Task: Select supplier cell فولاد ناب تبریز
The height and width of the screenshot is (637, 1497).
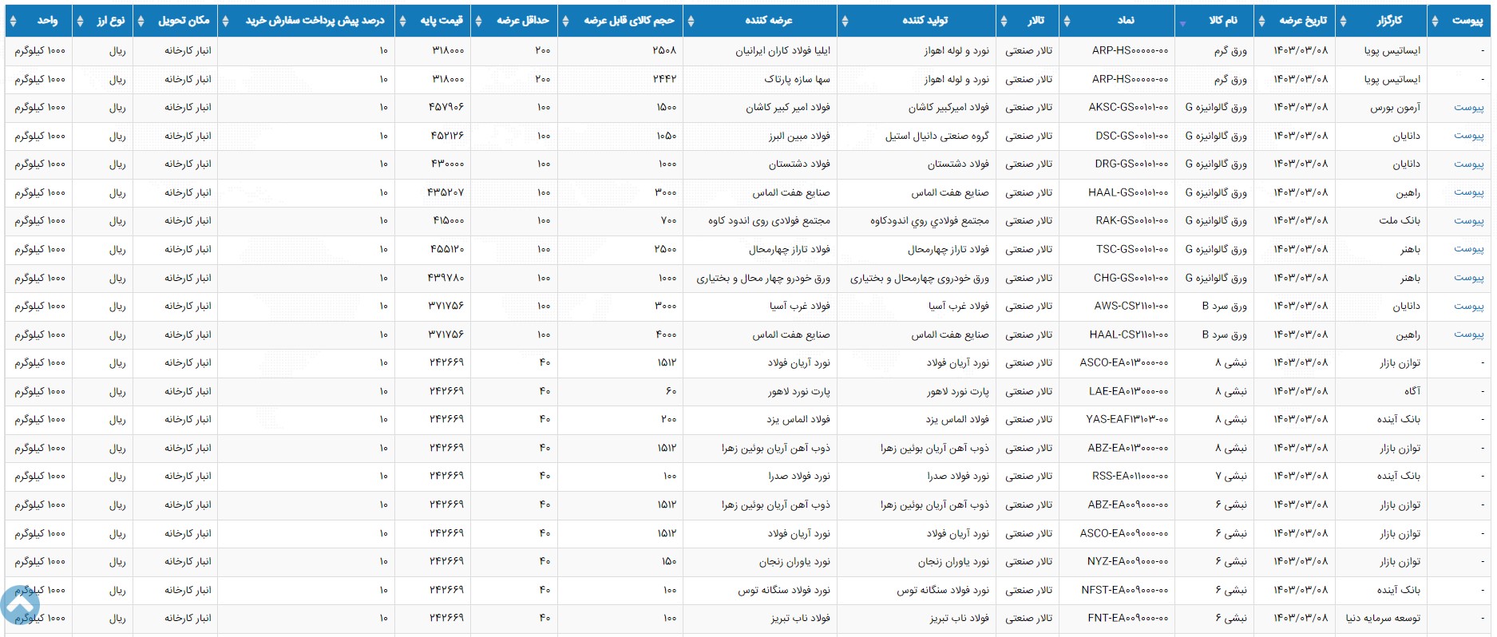Action: 760,618
